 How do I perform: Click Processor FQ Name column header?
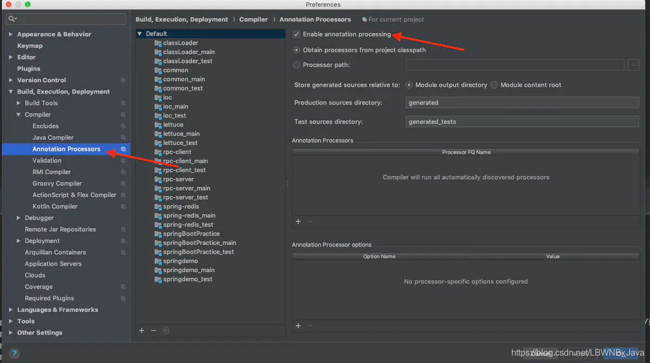tap(466, 152)
